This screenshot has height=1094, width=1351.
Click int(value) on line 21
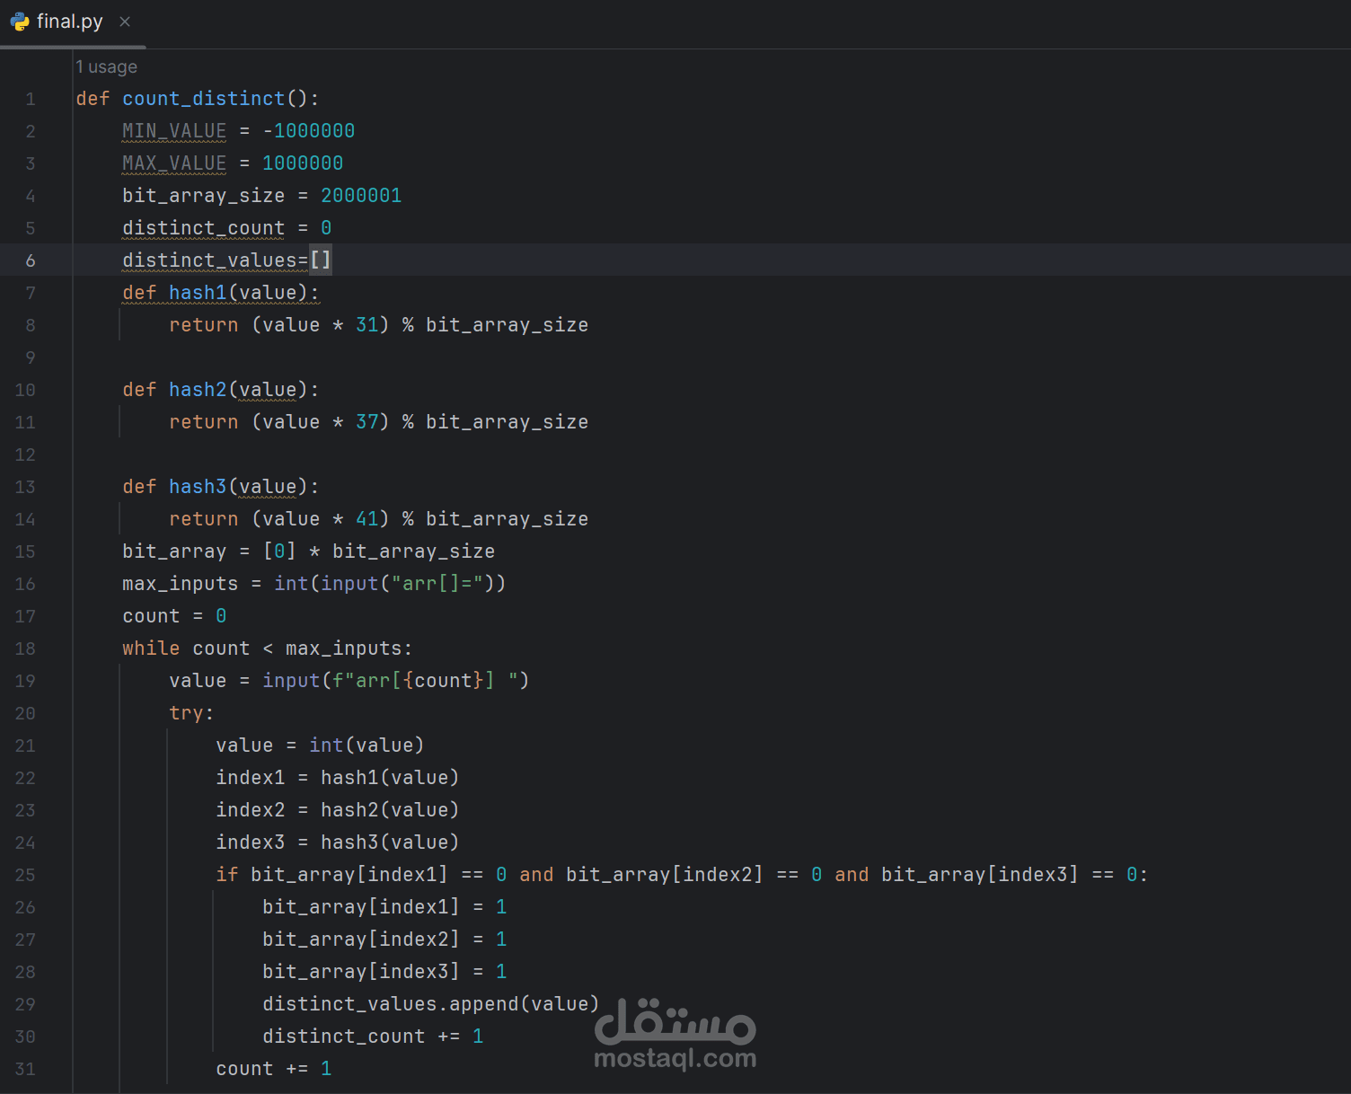tap(366, 746)
